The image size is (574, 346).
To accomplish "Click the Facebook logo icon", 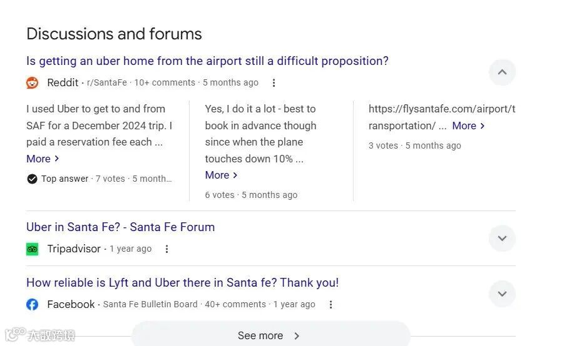I will [x=33, y=305].
